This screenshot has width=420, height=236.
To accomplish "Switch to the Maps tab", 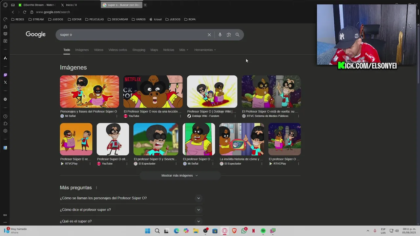I will pyautogui.click(x=154, y=50).
